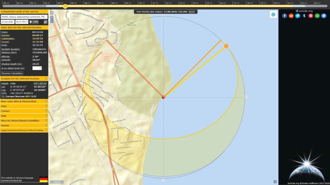Open the date field 21.Jun.2026
The width and height of the screenshot is (330, 185).
point(8,22)
